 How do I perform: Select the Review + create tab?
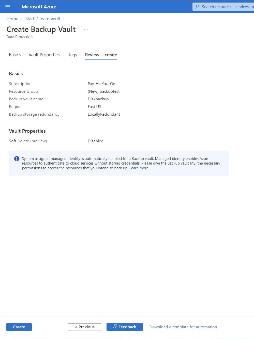tap(101, 55)
